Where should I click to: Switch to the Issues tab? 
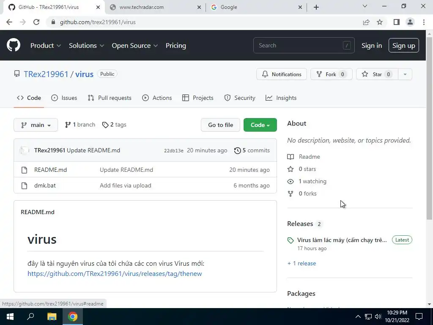(64, 98)
